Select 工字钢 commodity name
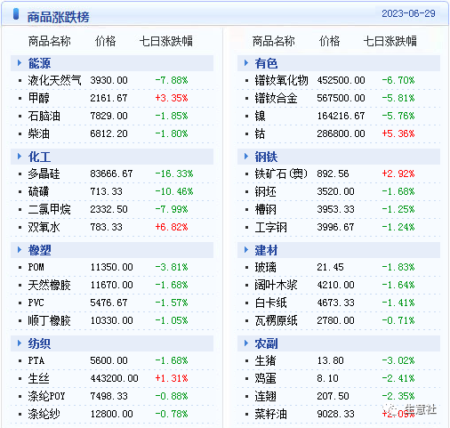 pyautogui.click(x=270, y=227)
